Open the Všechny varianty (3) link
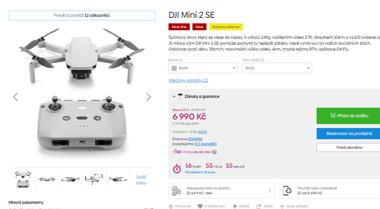The width and height of the screenshot is (380, 209). 188,80
